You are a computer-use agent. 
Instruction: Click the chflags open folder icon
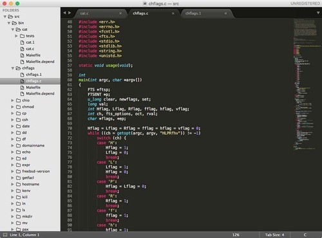tap(18, 68)
